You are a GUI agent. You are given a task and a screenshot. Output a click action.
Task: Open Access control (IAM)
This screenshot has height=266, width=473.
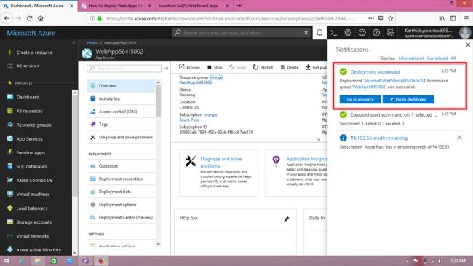coord(122,112)
